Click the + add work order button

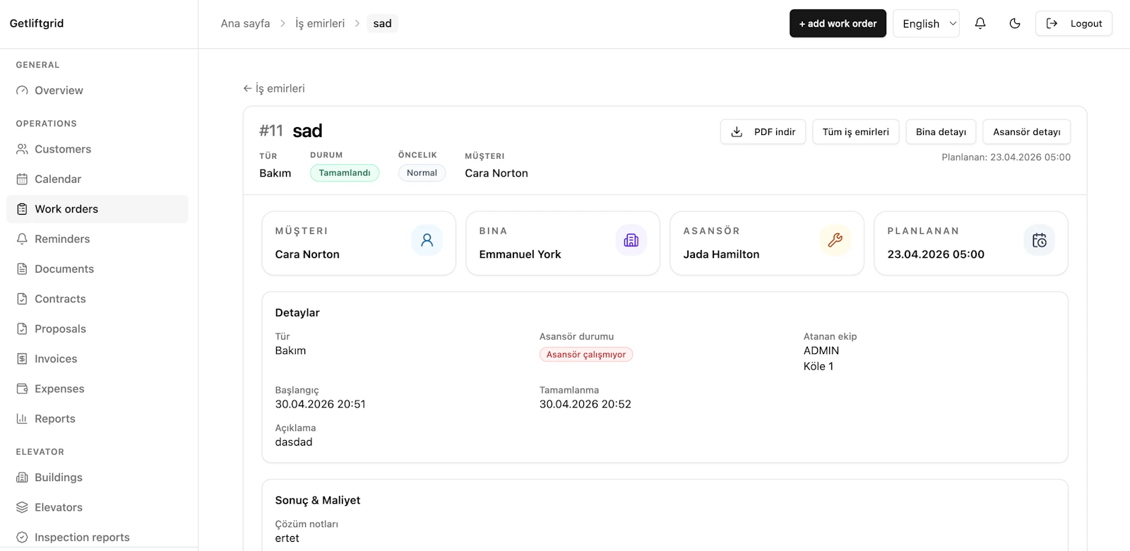(x=838, y=23)
